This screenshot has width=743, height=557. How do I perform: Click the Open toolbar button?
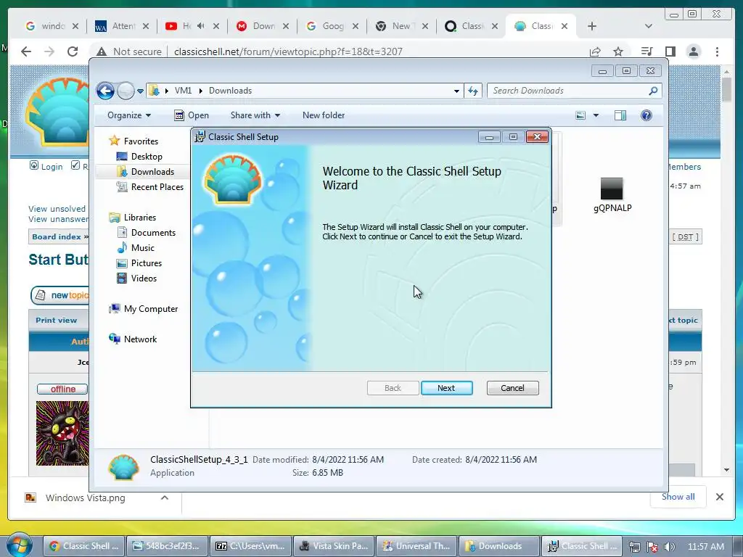point(192,115)
